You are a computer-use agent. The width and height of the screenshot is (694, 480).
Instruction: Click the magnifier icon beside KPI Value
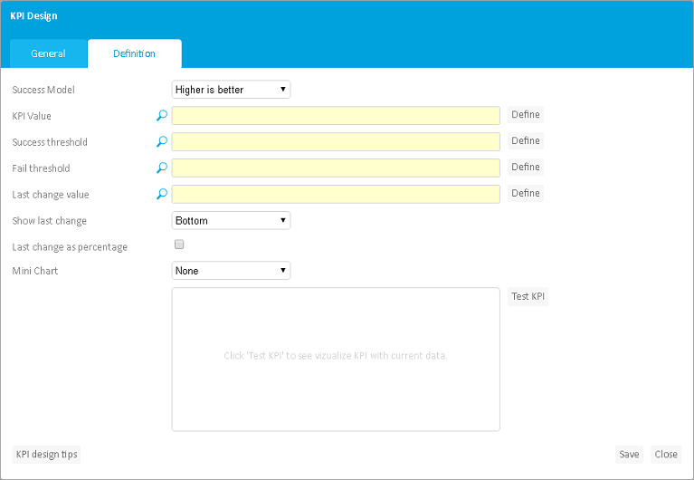(162, 116)
